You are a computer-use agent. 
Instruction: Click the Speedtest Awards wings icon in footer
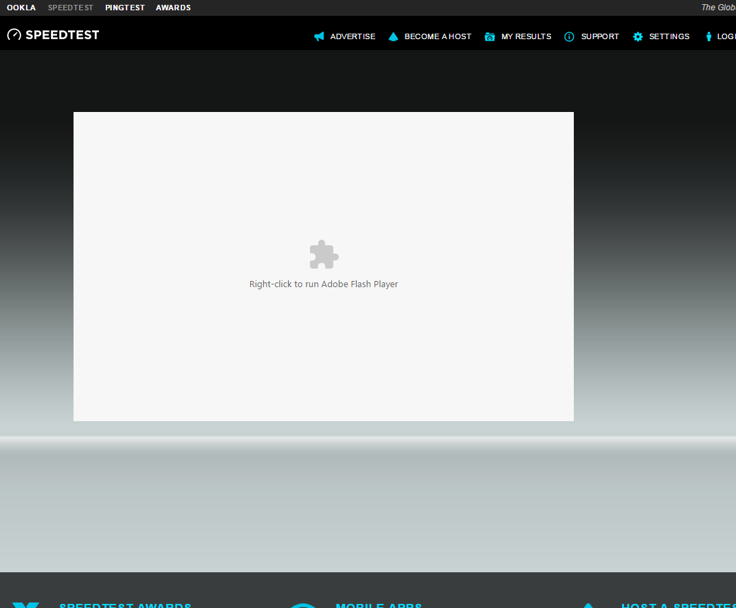click(x=25, y=605)
